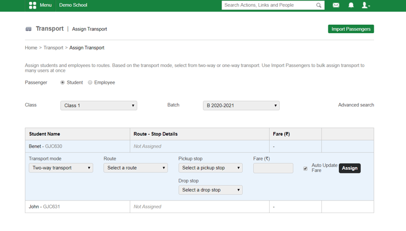The width and height of the screenshot is (406, 231).
Task: Click the Fare (₹) column header
Action: [281, 134]
